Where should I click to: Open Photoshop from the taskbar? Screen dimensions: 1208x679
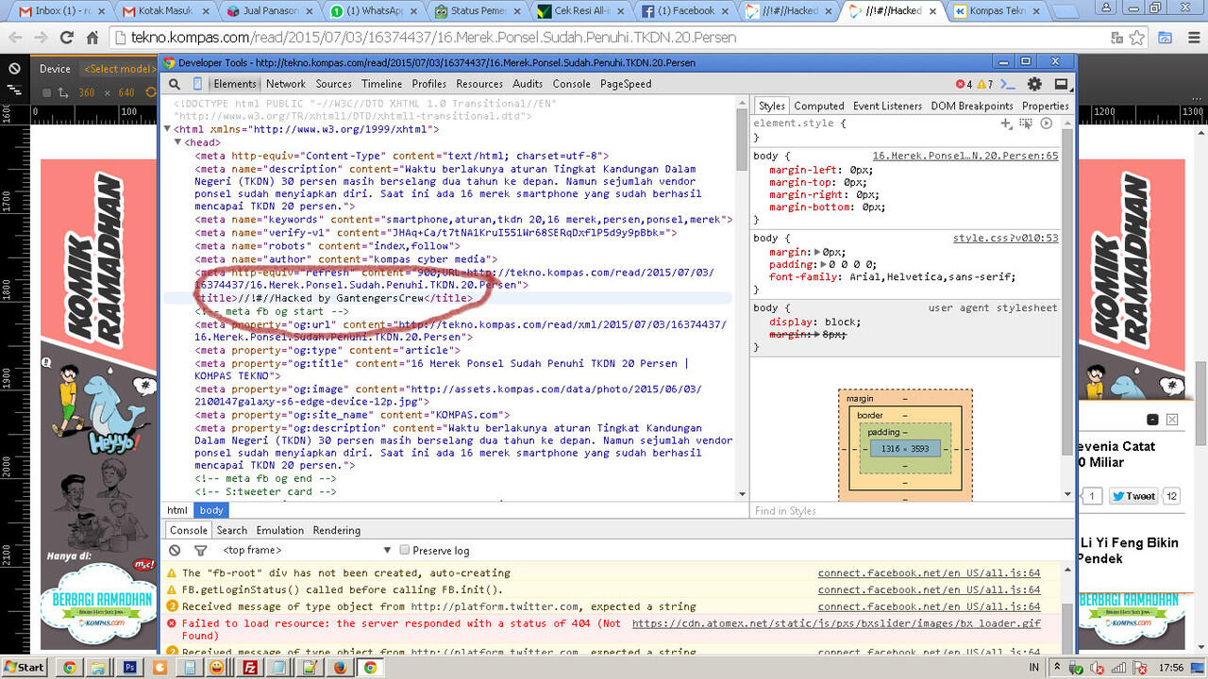129,668
